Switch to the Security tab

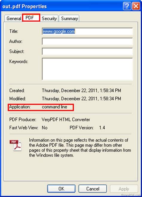(x=49, y=19)
